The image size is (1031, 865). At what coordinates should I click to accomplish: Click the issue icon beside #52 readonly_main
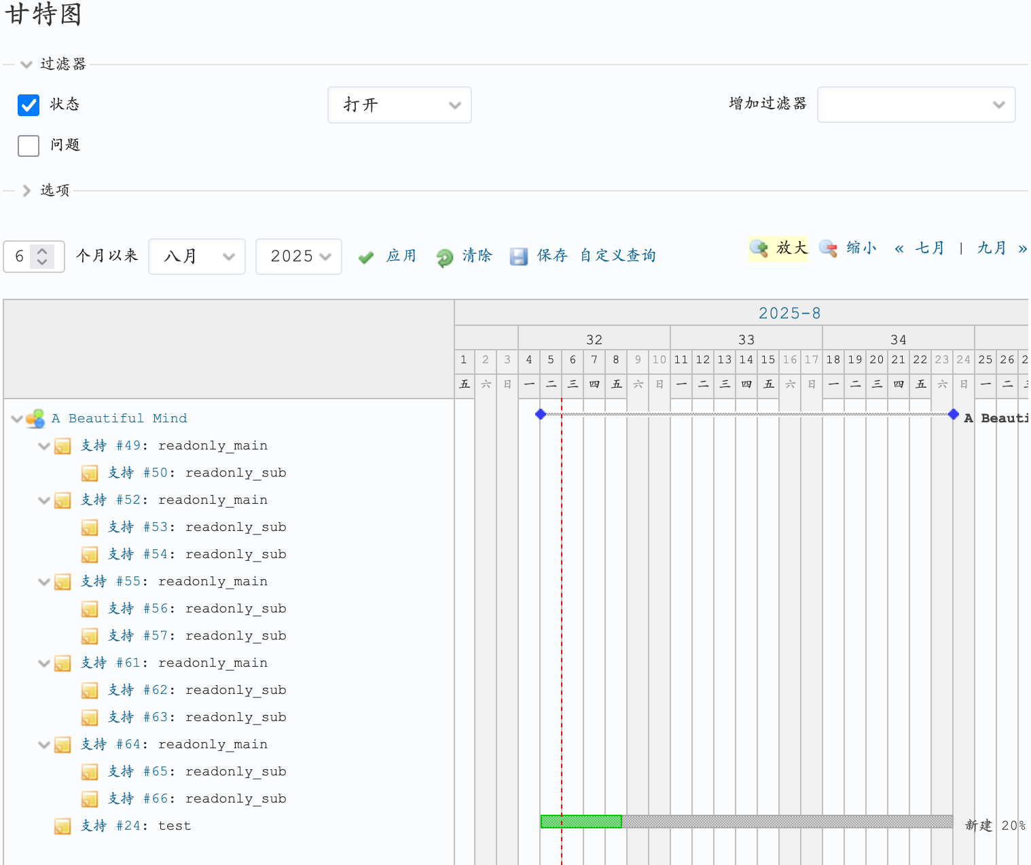coord(62,500)
